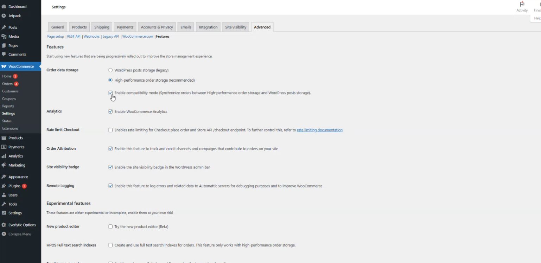Screen dimensions: 541x263
Task: Open Orders in WooCommerce submenu
Action: [x=7, y=84]
